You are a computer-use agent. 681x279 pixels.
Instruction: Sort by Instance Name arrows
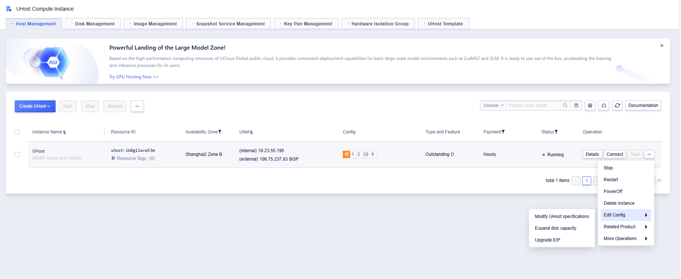pyautogui.click(x=64, y=132)
